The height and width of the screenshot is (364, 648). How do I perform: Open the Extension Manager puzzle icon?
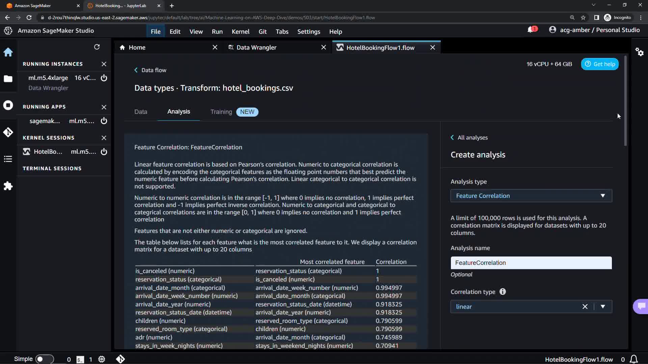click(x=8, y=186)
